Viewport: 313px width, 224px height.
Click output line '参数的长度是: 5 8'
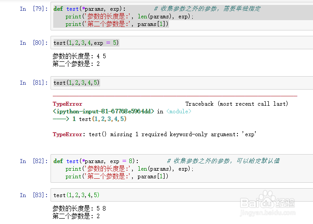click(79, 209)
